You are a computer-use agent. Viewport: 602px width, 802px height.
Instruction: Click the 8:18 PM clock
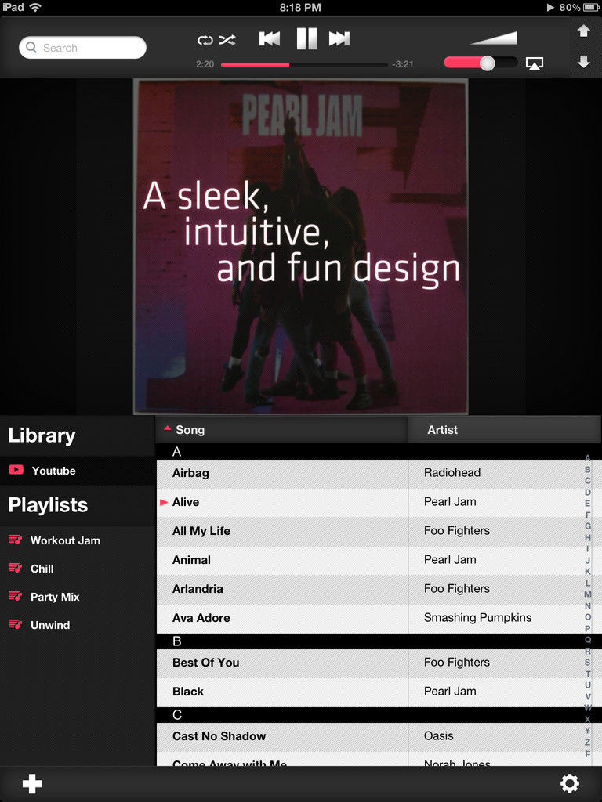(300, 7)
